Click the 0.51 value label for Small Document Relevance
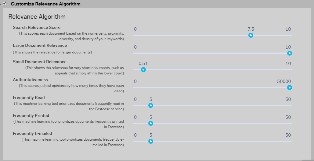The height and width of the screenshot is (161, 314). 143,63
